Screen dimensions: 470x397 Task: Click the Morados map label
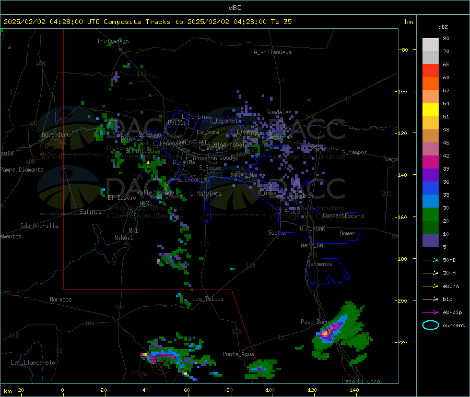tap(61, 299)
